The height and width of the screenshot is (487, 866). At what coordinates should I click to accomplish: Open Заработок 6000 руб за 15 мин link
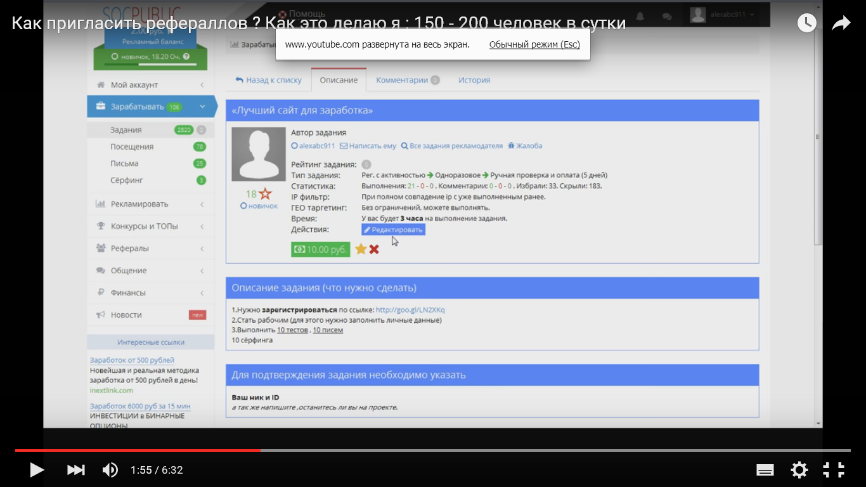(x=140, y=406)
